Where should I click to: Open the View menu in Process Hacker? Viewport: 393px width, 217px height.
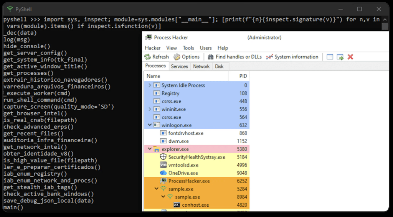172,48
